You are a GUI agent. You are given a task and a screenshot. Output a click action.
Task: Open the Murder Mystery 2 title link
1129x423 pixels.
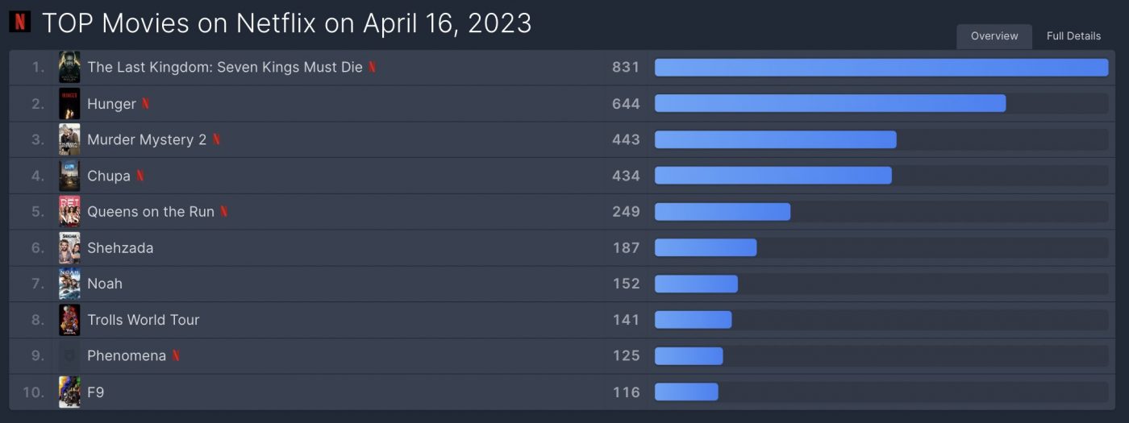click(147, 139)
